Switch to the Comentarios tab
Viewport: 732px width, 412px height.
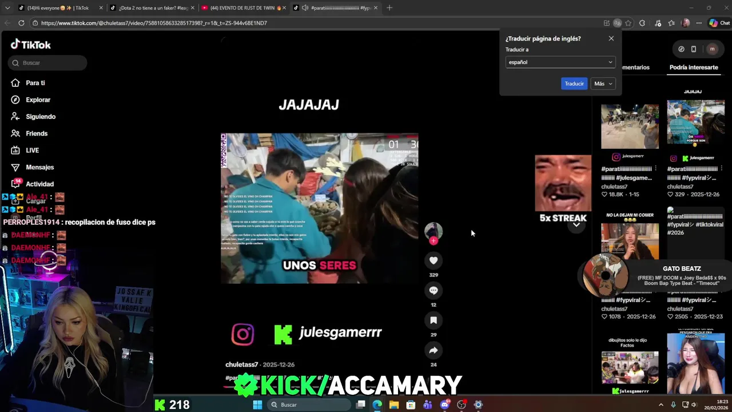click(x=635, y=68)
